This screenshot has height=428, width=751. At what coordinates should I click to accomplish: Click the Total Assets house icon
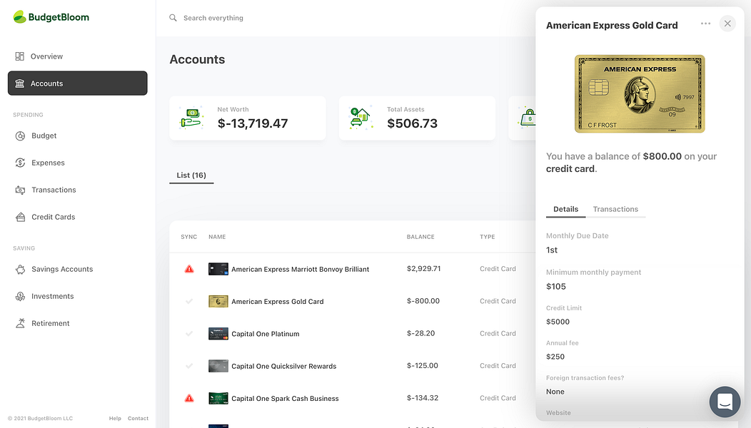tap(361, 118)
